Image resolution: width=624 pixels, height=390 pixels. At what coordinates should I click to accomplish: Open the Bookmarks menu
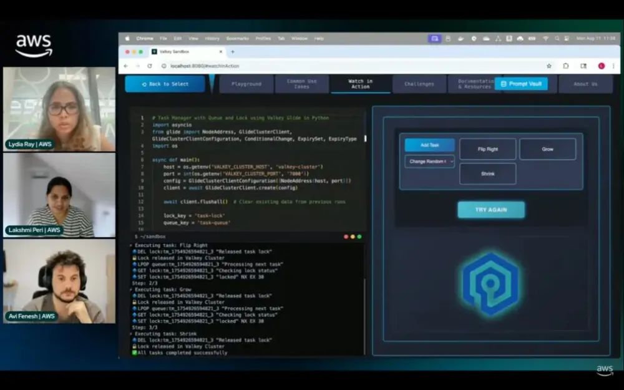click(x=237, y=39)
